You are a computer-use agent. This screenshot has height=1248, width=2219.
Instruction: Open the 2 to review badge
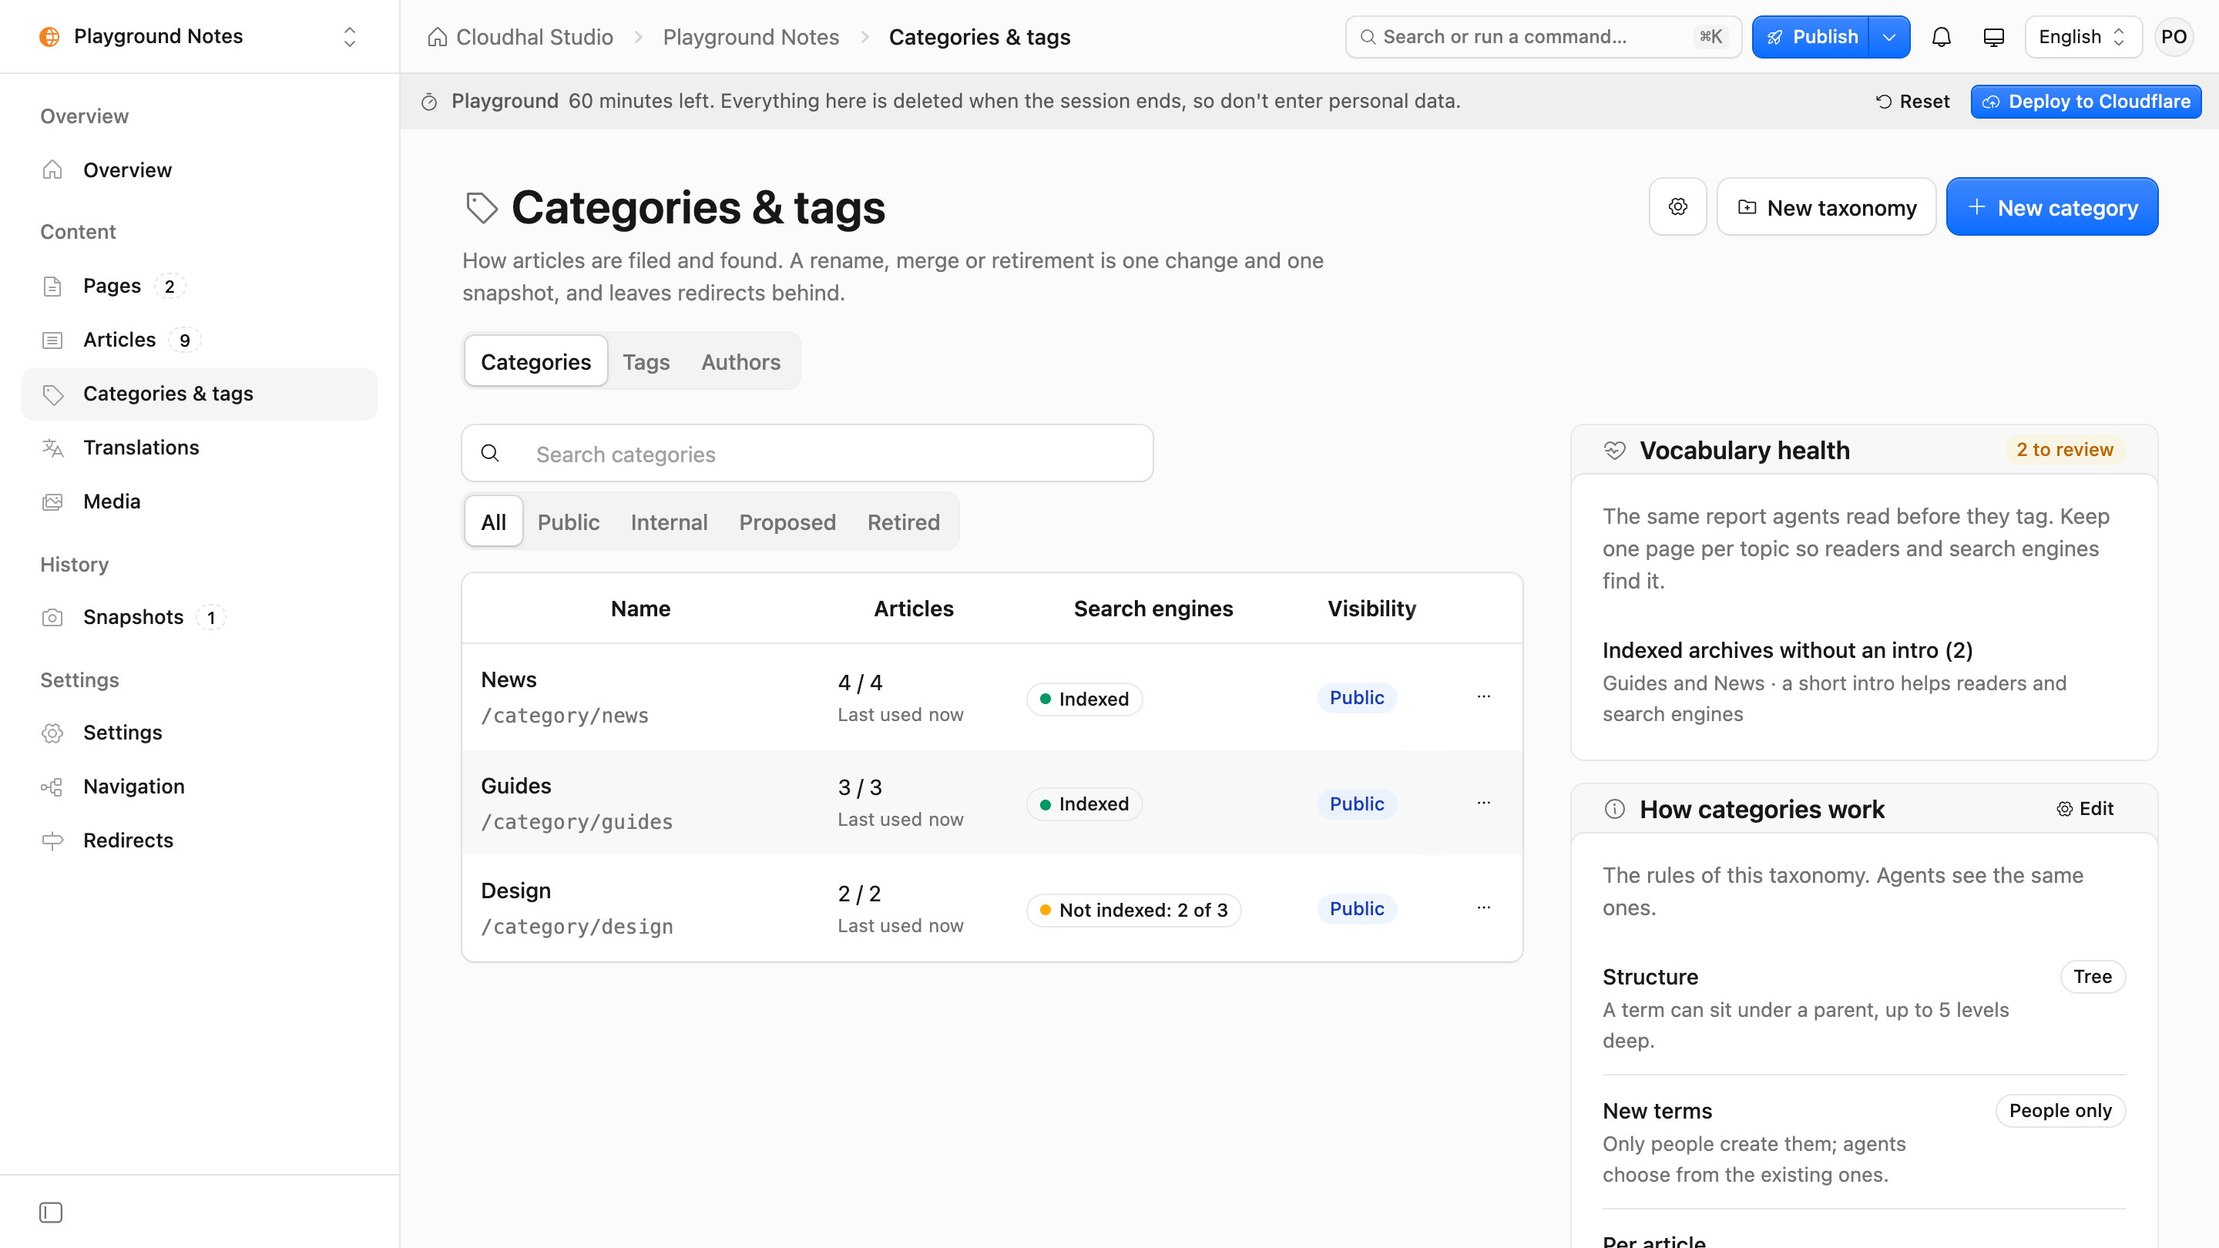[x=2065, y=450]
